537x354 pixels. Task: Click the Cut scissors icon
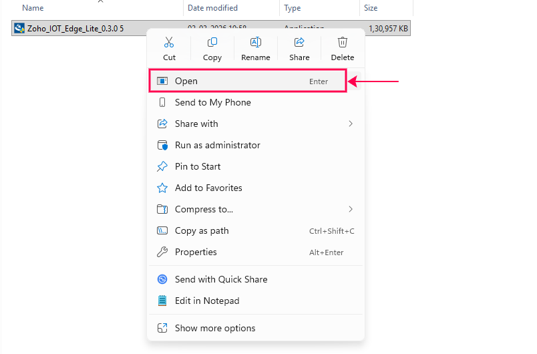(x=169, y=42)
